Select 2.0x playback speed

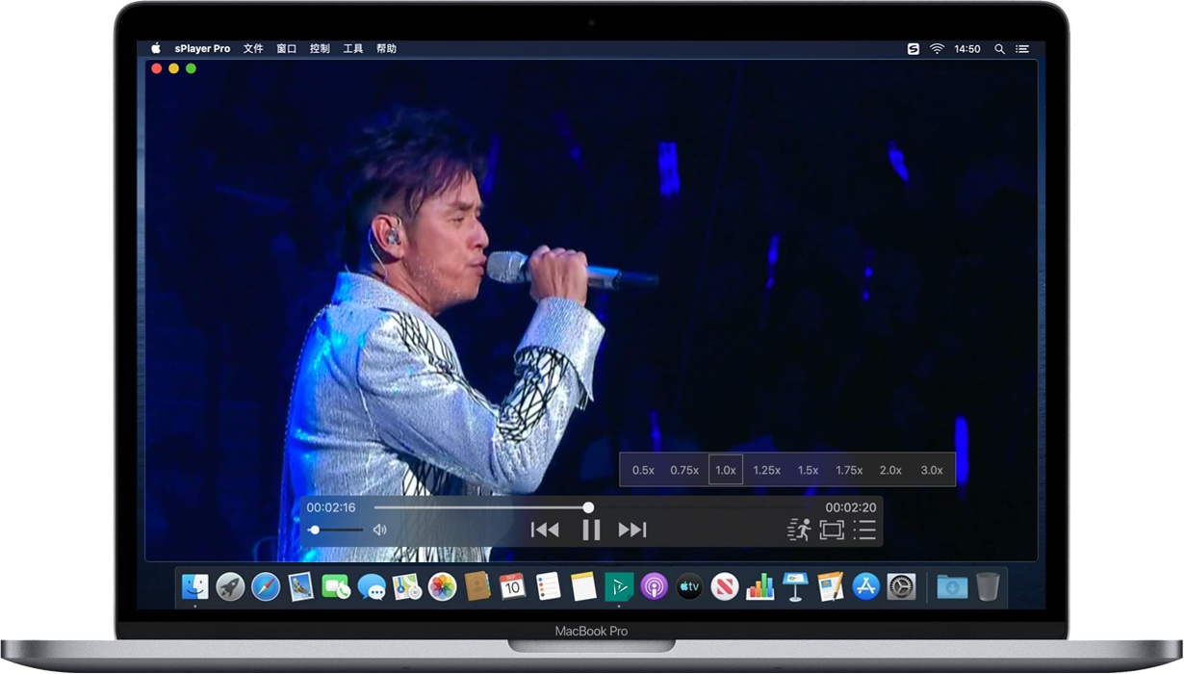pyautogui.click(x=890, y=470)
